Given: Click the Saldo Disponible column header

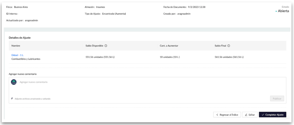Looking at the screenshot, I should pyautogui.click(x=94, y=46).
